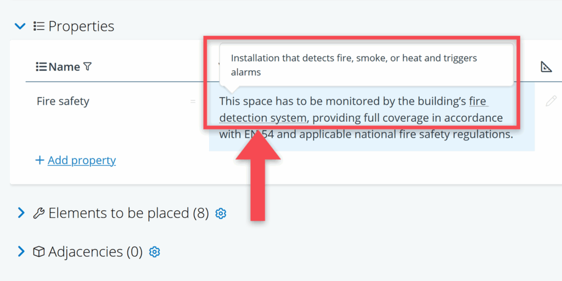The width and height of the screenshot is (562, 281).
Task: Click the underlined "fire detection system" term
Action: pyautogui.click(x=262, y=117)
